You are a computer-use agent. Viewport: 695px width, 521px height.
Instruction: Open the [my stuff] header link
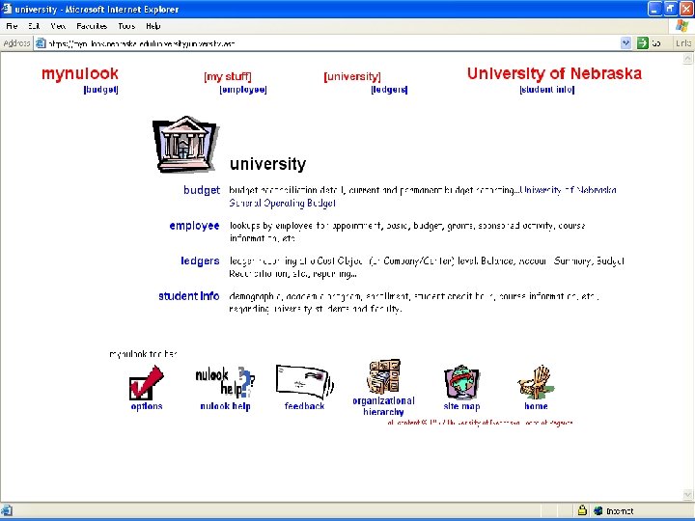click(x=228, y=76)
